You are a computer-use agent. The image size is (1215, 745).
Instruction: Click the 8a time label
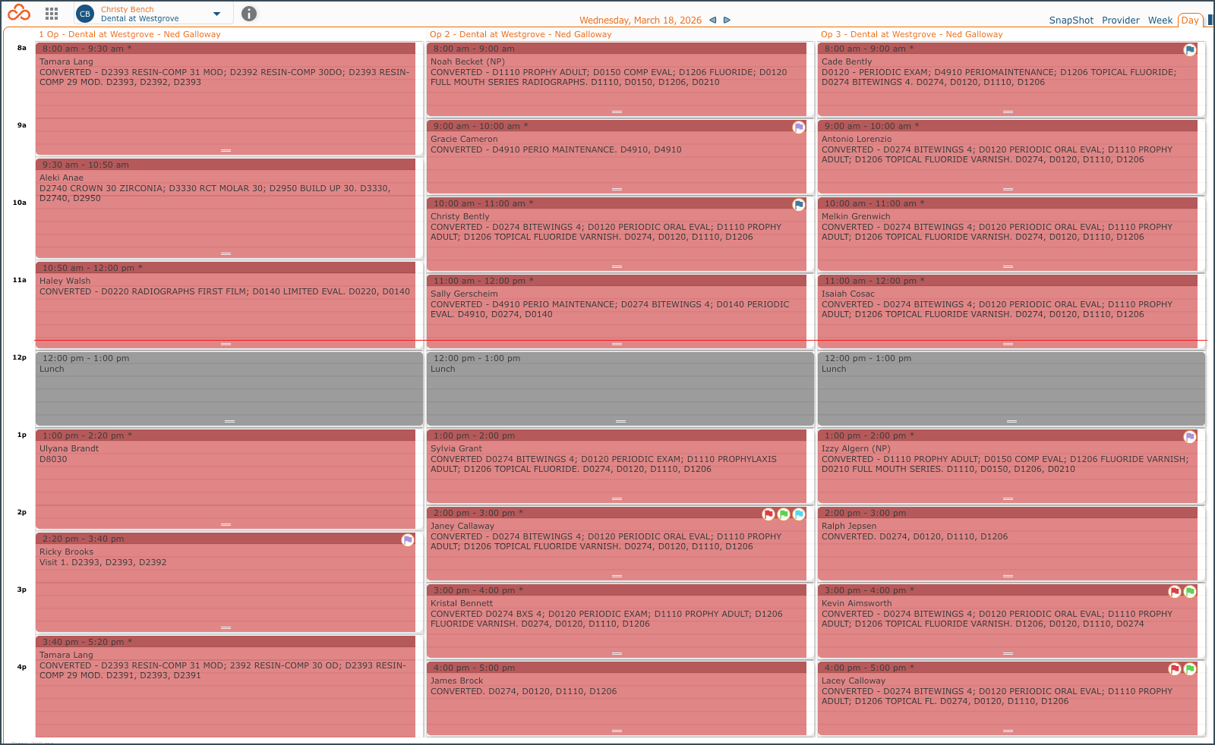coord(22,48)
